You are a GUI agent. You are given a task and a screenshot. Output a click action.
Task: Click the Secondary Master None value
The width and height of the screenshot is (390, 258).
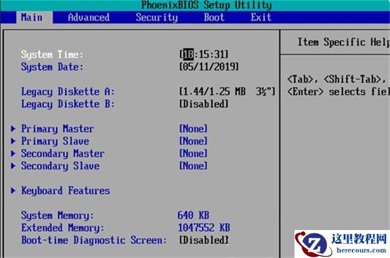tap(193, 153)
